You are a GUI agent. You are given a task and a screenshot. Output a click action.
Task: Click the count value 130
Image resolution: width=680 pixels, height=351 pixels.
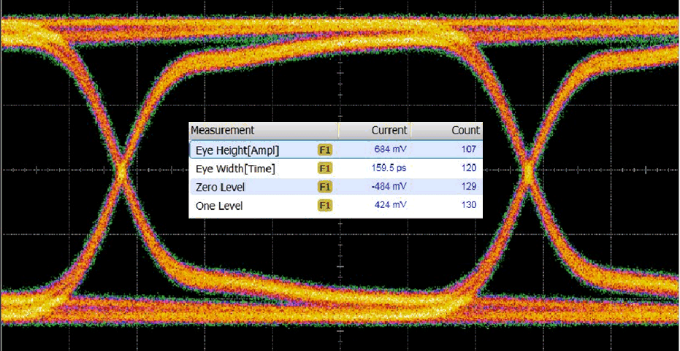coord(468,206)
